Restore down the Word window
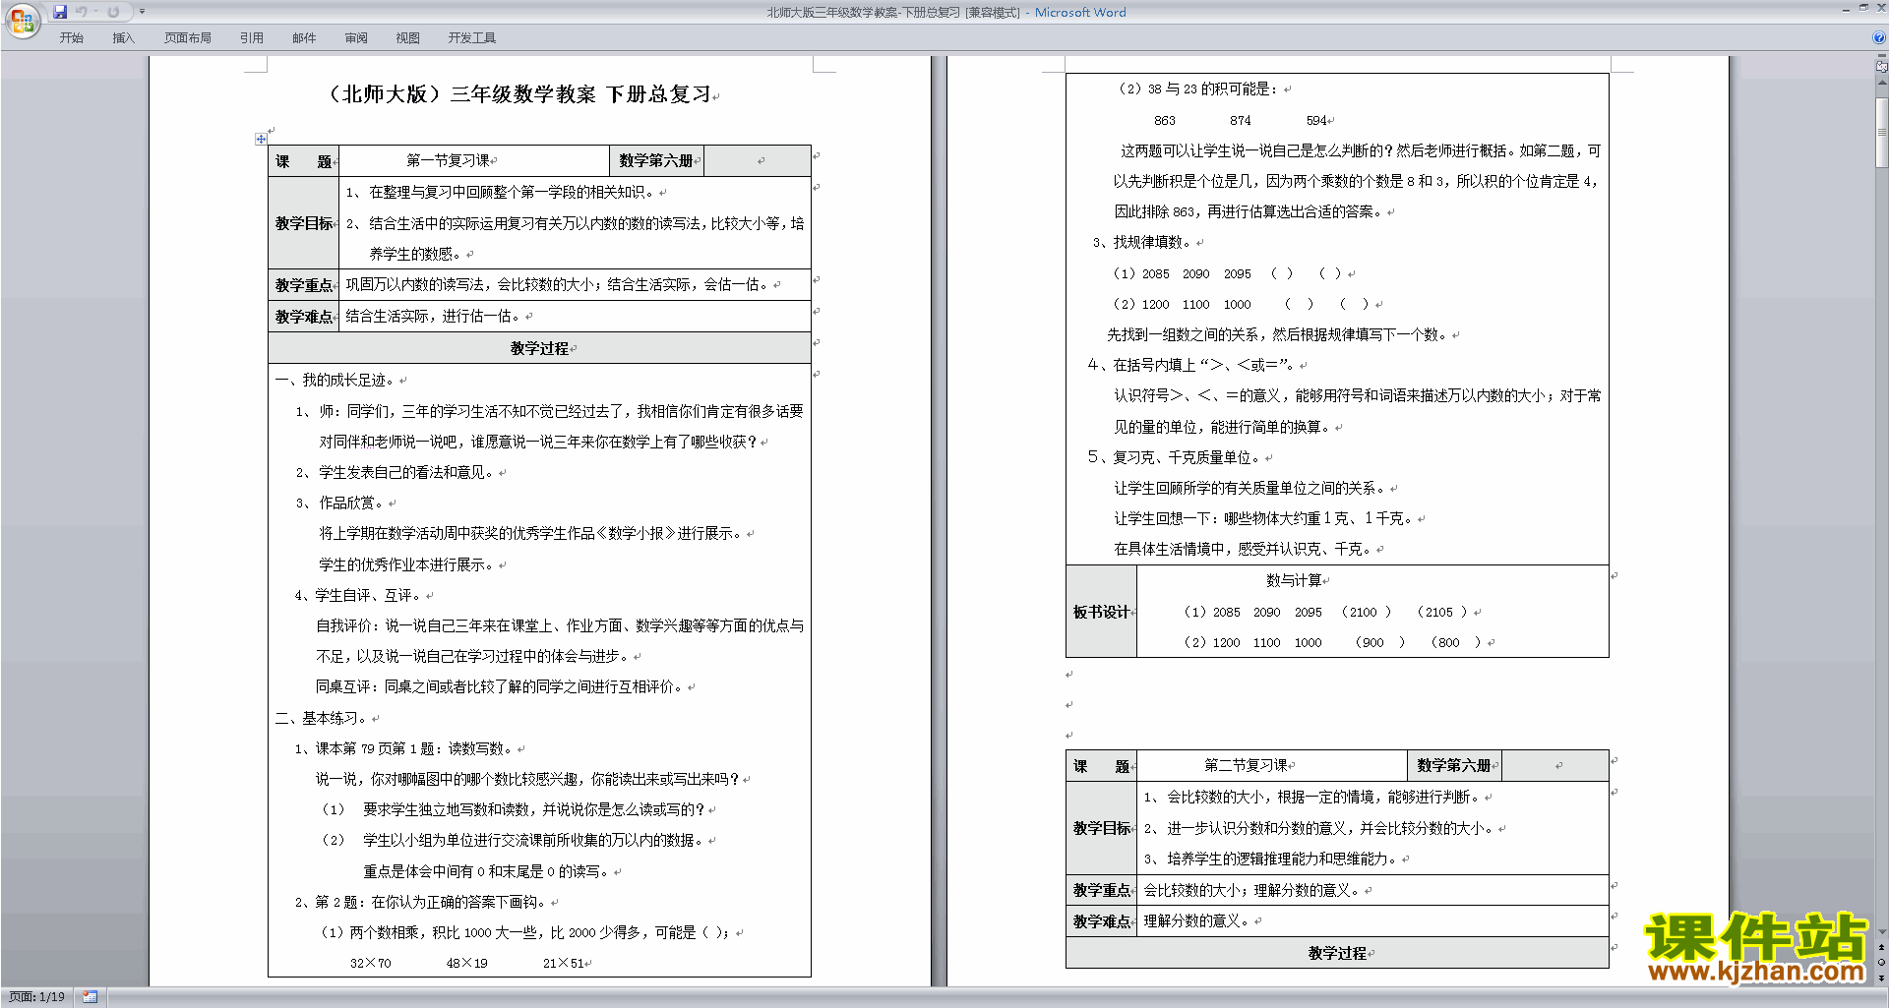 pyautogui.click(x=1863, y=8)
